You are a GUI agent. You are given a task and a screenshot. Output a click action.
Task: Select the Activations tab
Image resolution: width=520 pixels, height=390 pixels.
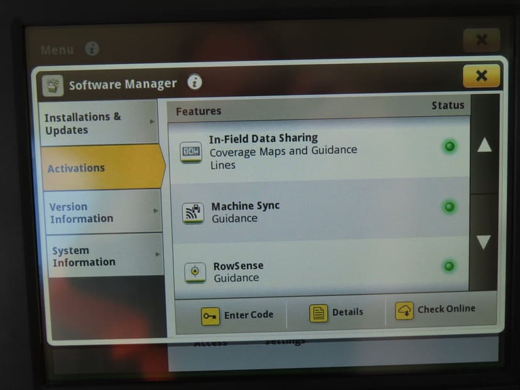pyautogui.click(x=103, y=168)
